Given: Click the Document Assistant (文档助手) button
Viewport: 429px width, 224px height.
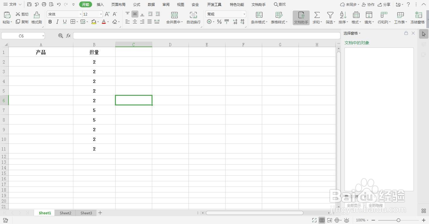Looking at the screenshot, I should (301, 18).
